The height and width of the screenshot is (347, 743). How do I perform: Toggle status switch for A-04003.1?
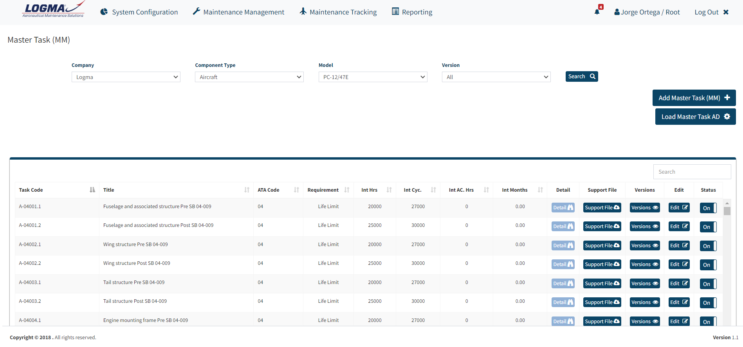(x=708, y=284)
